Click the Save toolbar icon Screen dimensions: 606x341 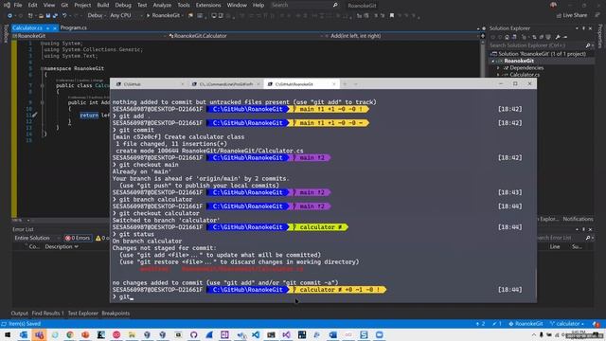click(48, 15)
